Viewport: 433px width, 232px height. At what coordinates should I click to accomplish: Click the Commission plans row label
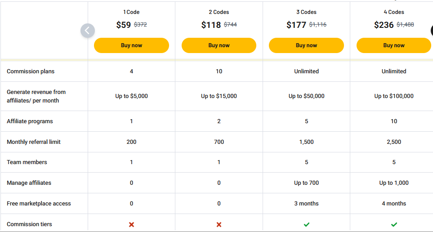31,71
